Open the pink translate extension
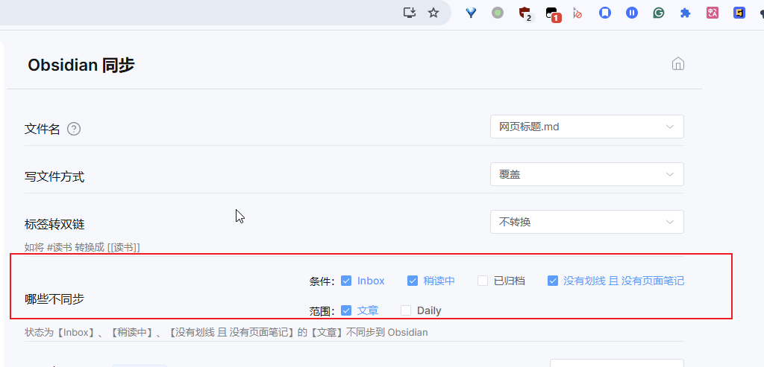This screenshot has width=764, height=367. (x=713, y=13)
